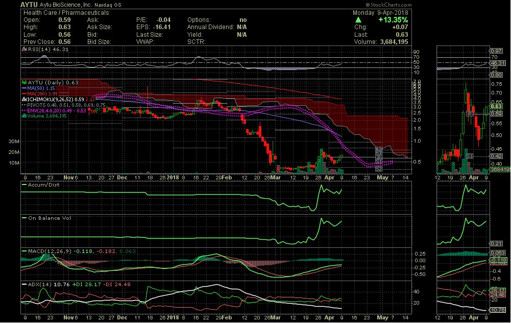Viewport: 511px width, 323px height.
Task: Click the RSI(14) legend icon
Action: tap(24, 49)
